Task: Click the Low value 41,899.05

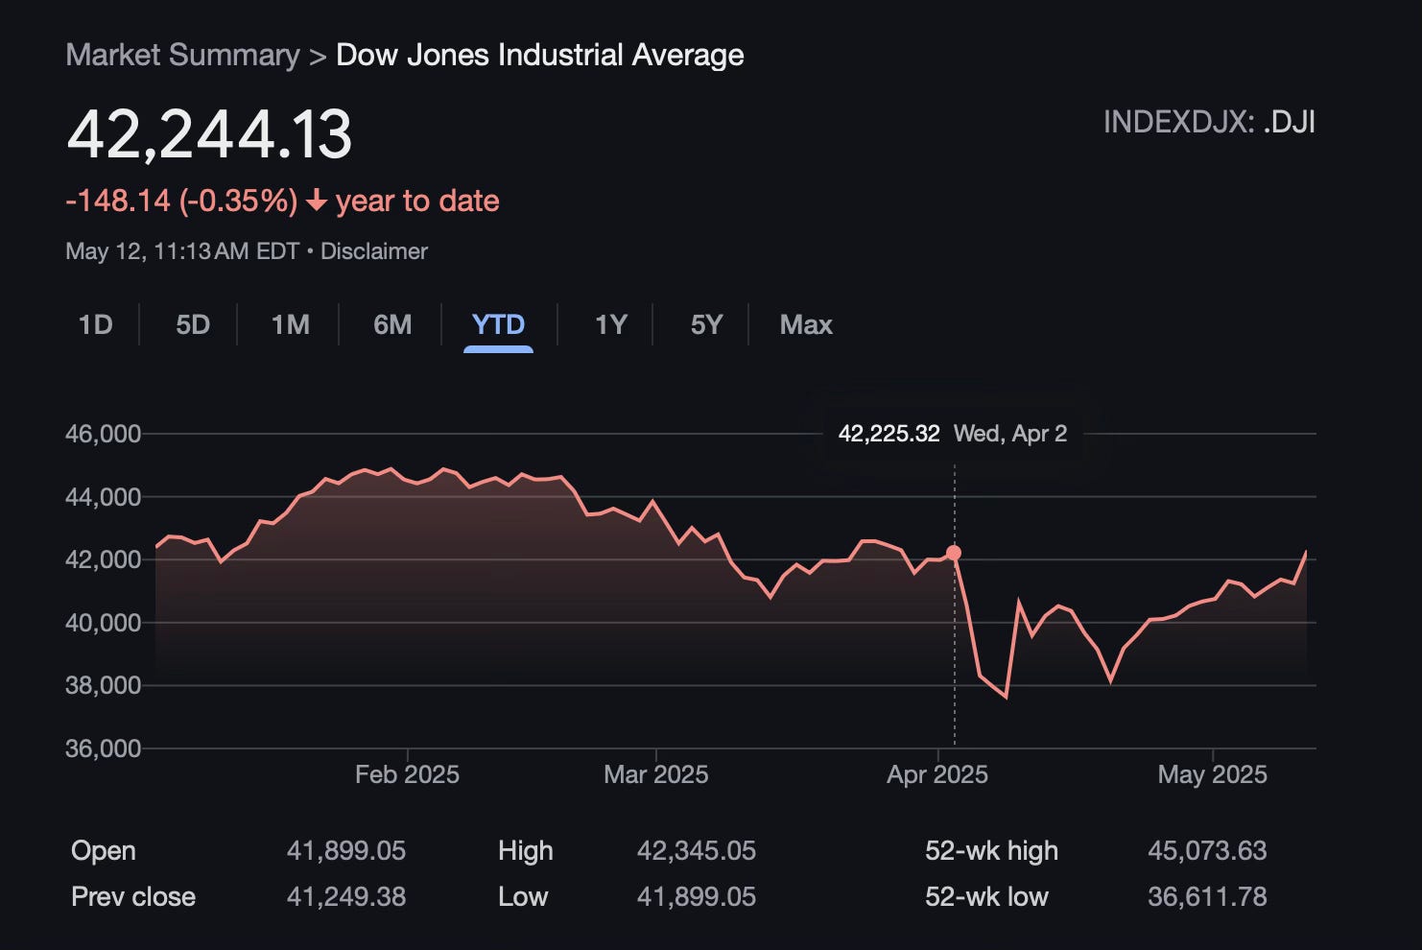Action: pos(697,897)
